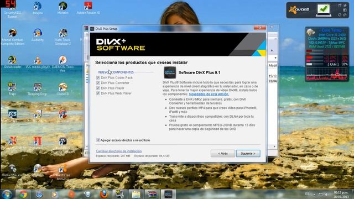
Task: Open the Adobe Reader XI desktop shortcut
Action: tap(88, 8)
